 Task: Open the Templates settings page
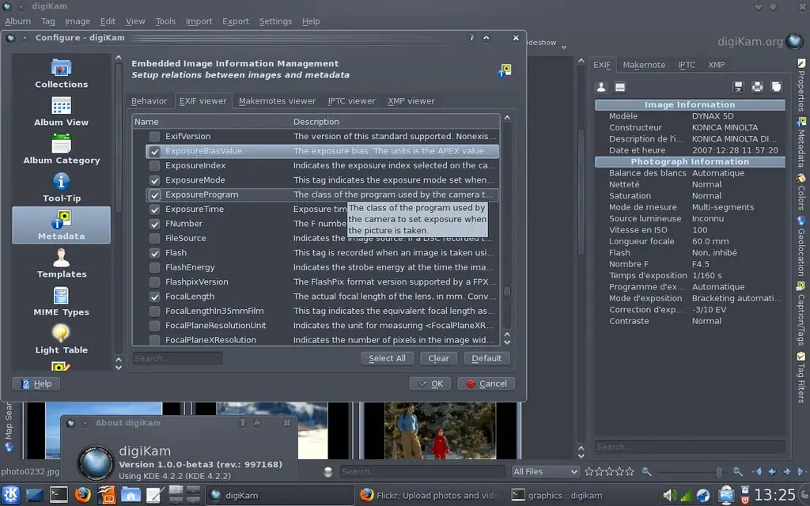point(60,266)
